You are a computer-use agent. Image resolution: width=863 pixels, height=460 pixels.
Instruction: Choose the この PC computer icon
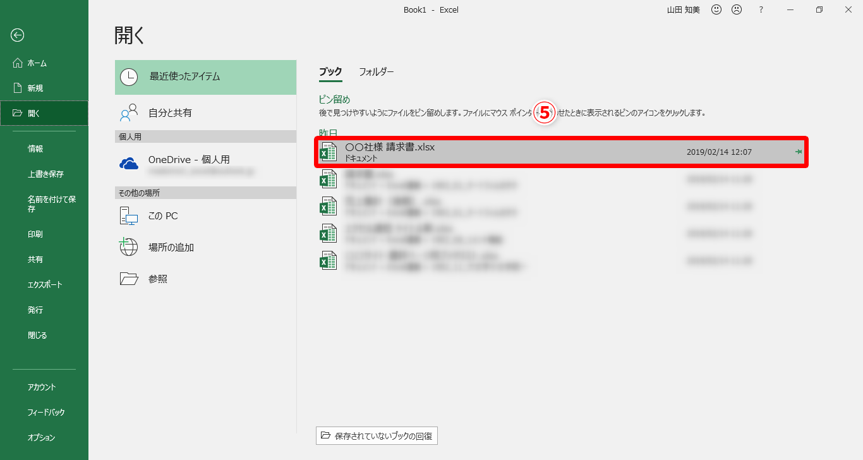point(129,216)
